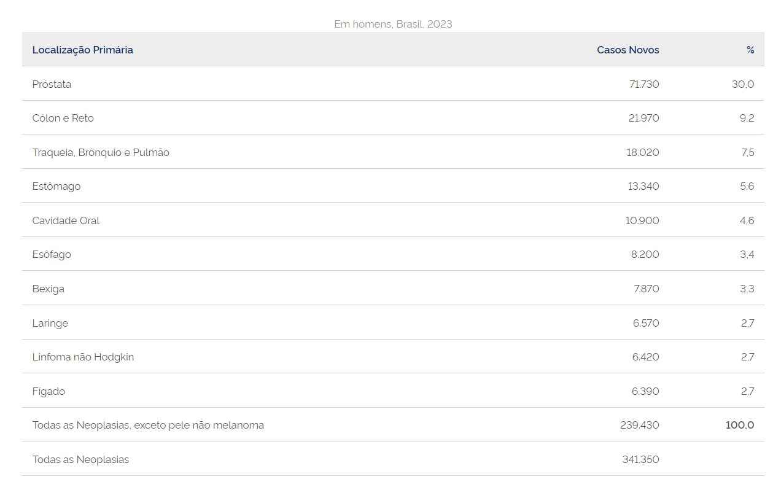Click the 341.350 total cases value
Image resolution: width=781 pixels, height=498 pixels.
point(640,459)
